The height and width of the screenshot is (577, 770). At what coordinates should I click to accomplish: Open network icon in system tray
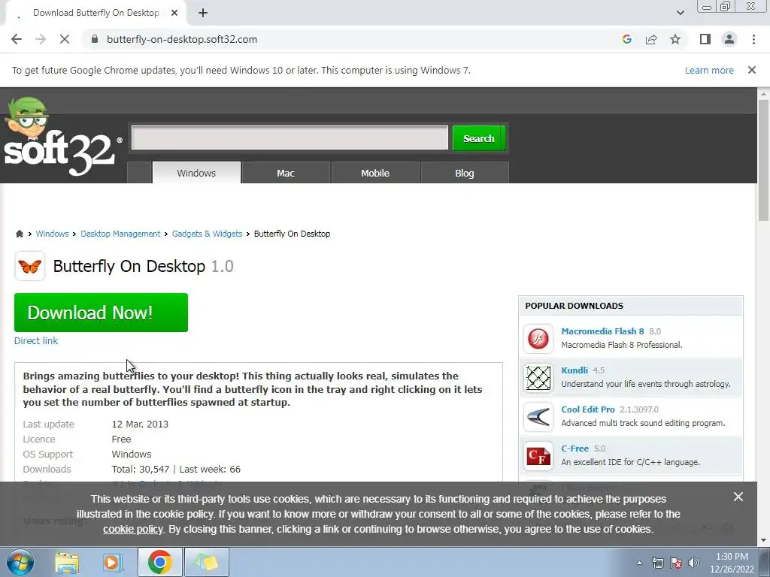(657, 563)
